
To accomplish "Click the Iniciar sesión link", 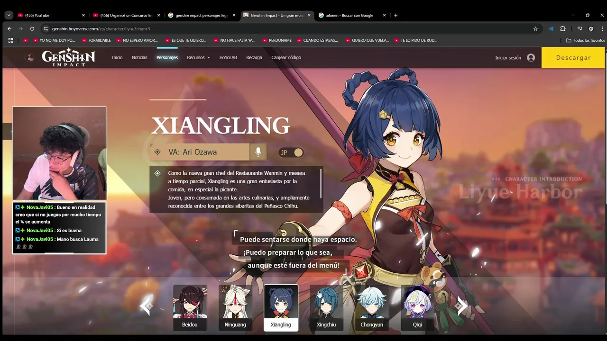I will coord(508,58).
